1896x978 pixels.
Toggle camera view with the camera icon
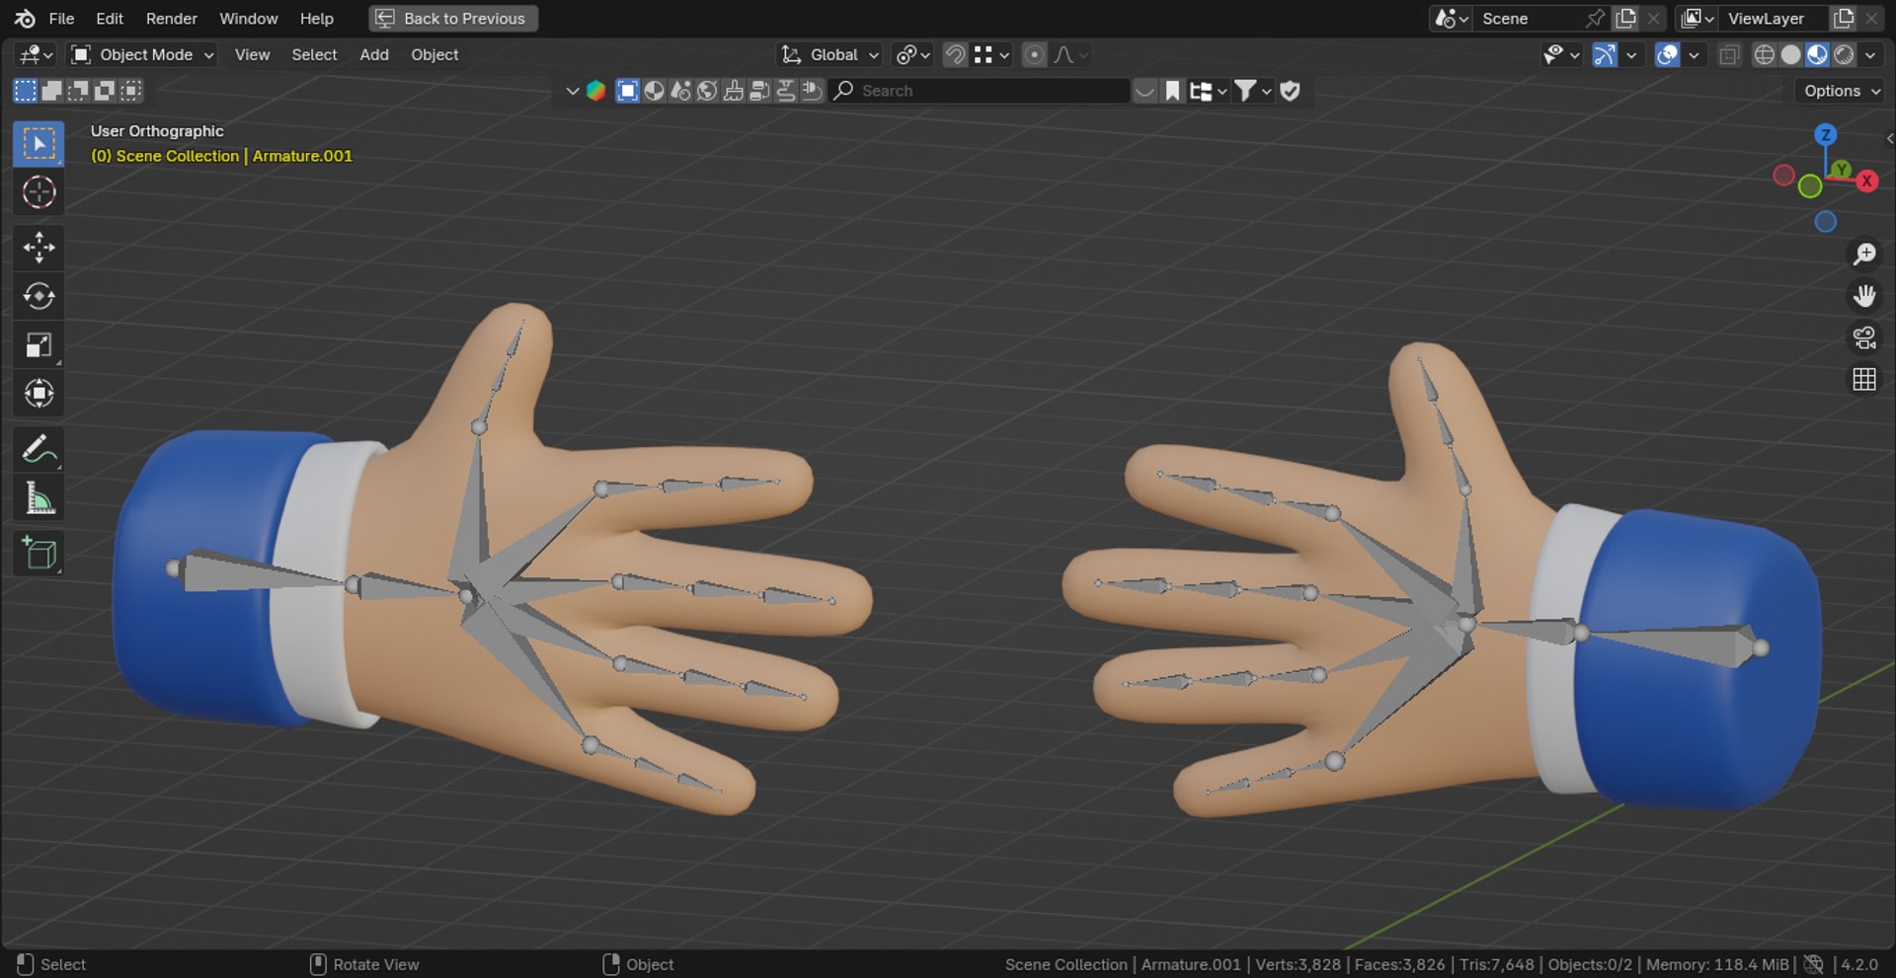coord(1863,338)
